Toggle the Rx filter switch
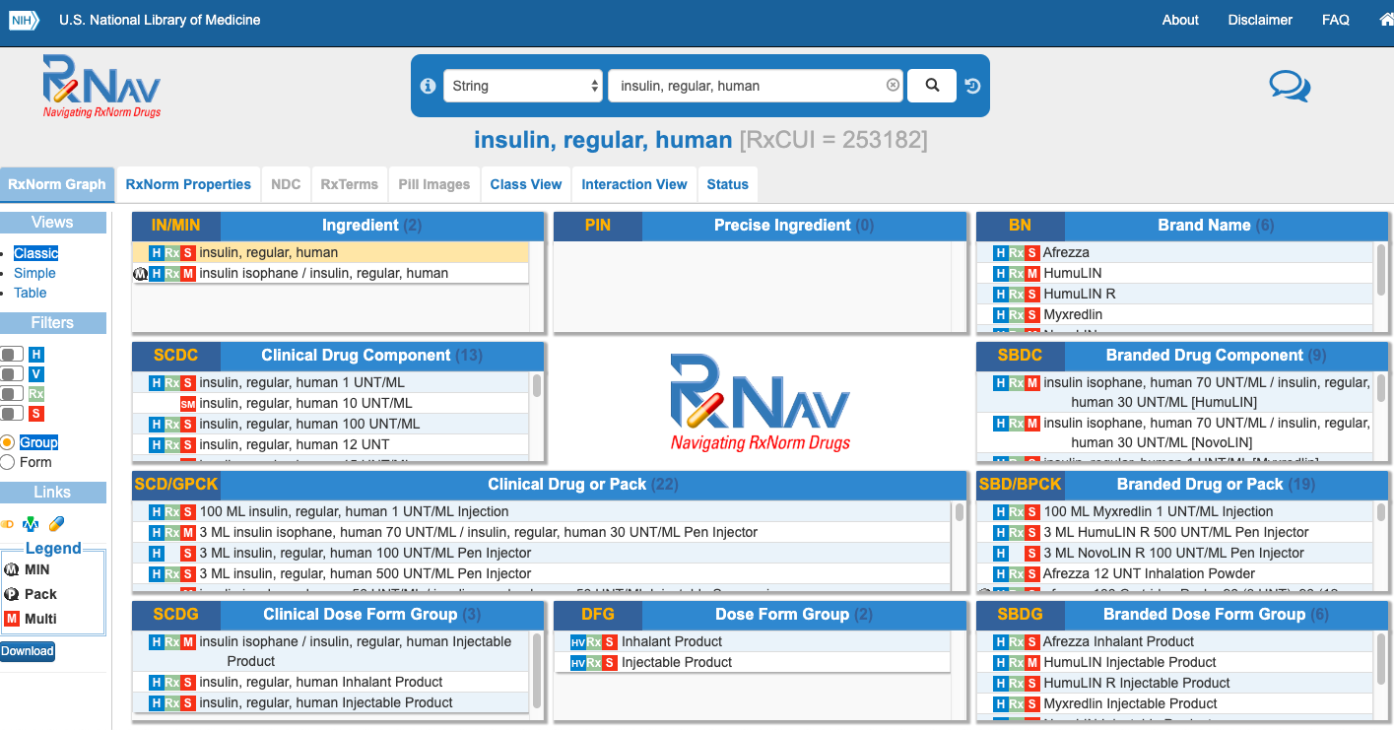Image resolution: width=1394 pixels, height=730 pixels. point(12,393)
